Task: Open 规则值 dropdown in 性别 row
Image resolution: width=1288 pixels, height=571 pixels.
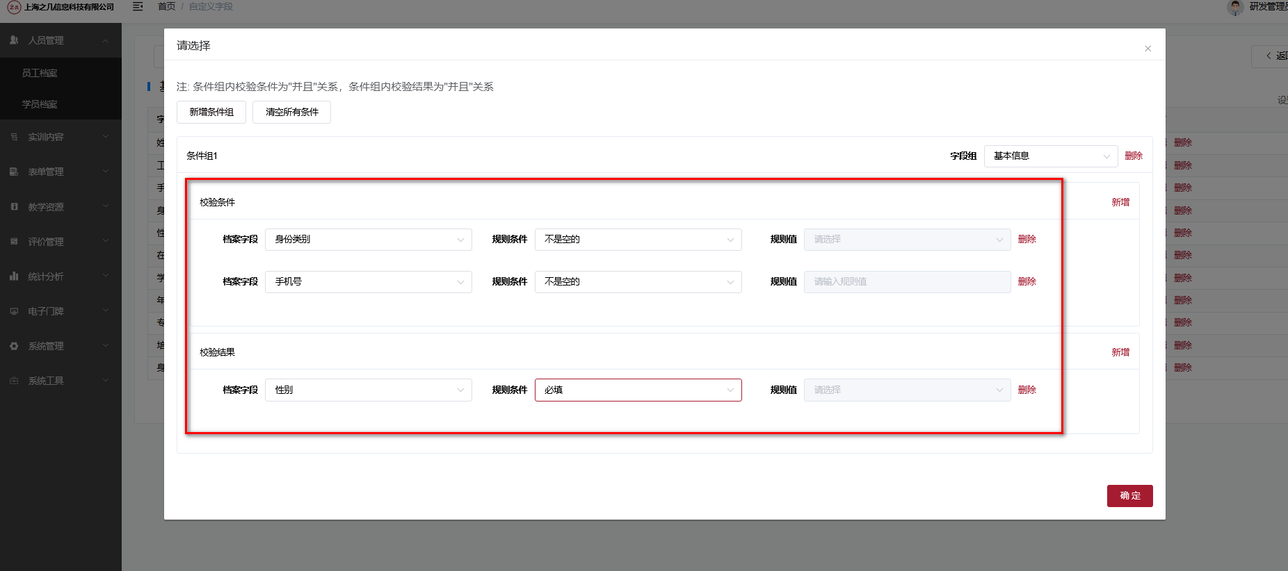Action: tap(907, 390)
